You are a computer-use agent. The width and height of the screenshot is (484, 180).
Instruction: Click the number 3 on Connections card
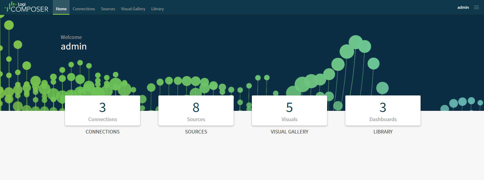(103, 108)
